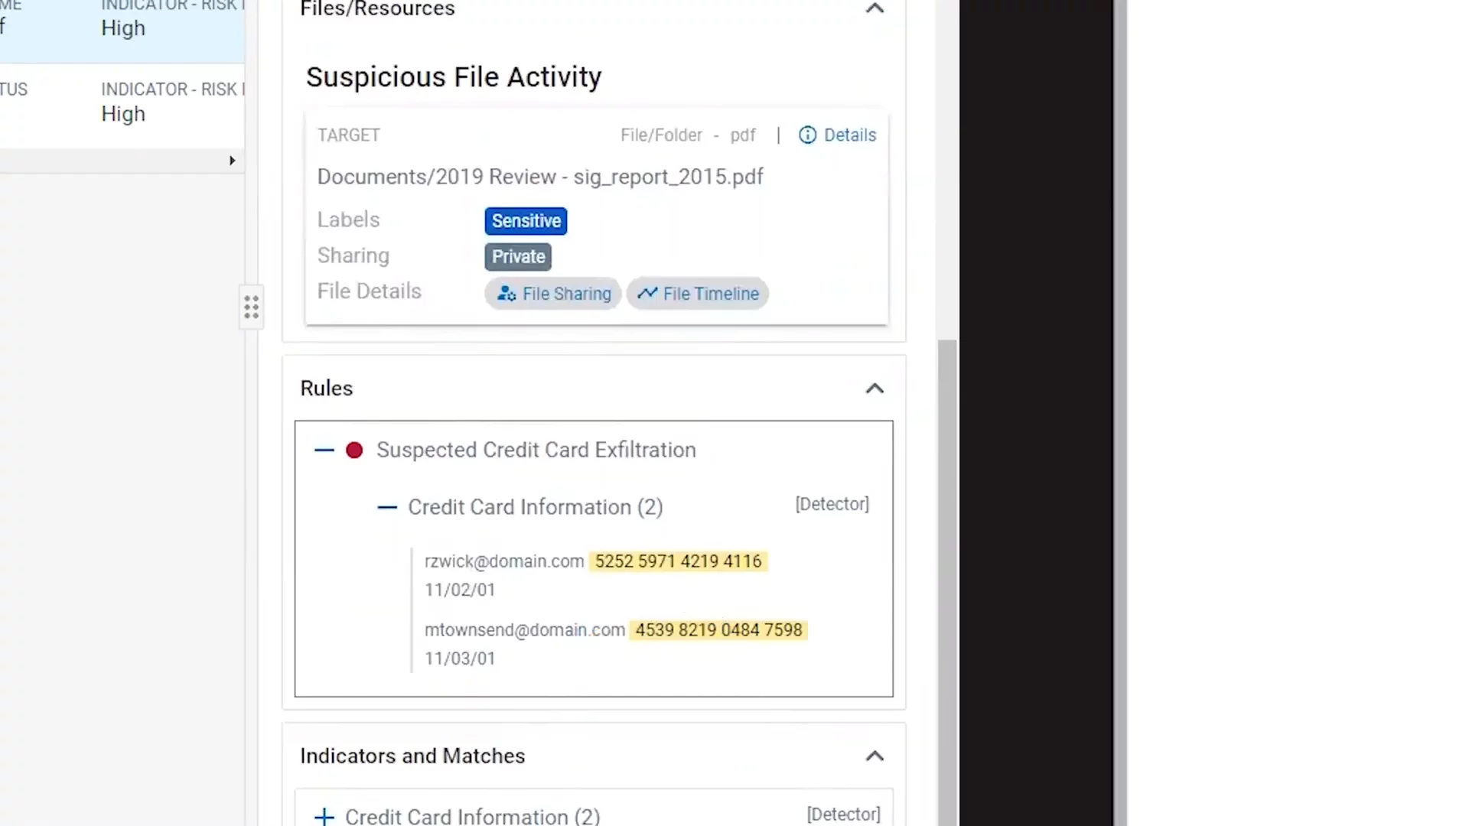1469x826 pixels.
Task: Collapse the Files/Resources section chevron
Action: point(875,9)
